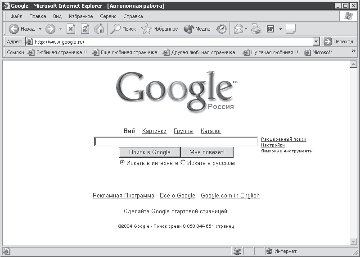
Task: Click the Интернет security zone indicator
Action: (282, 251)
